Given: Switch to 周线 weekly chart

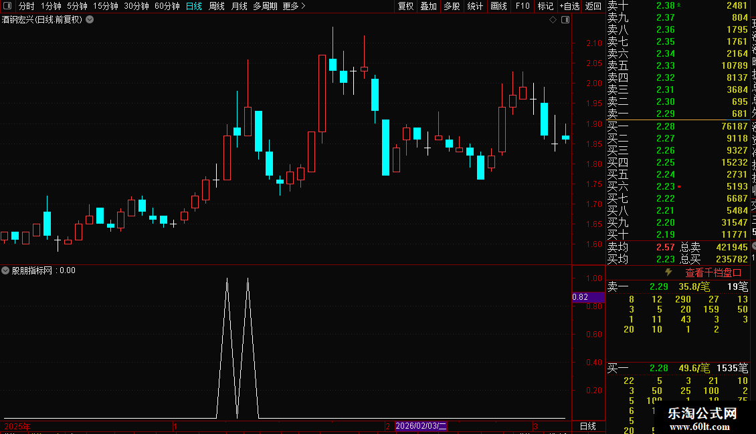Looking at the screenshot, I should pos(217,6).
